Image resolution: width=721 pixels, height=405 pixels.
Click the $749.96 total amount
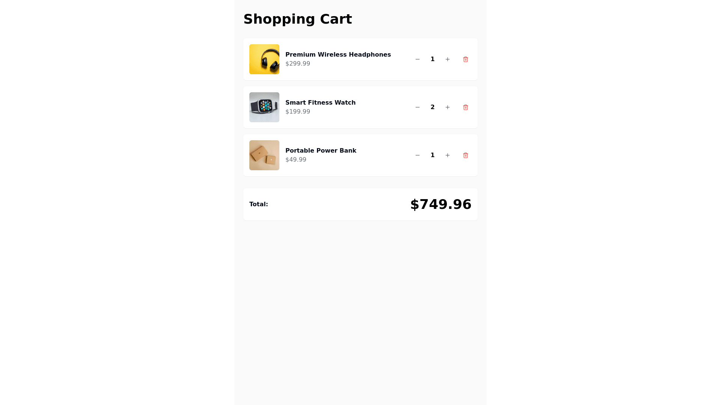441,204
